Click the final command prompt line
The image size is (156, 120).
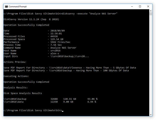tap(34, 110)
